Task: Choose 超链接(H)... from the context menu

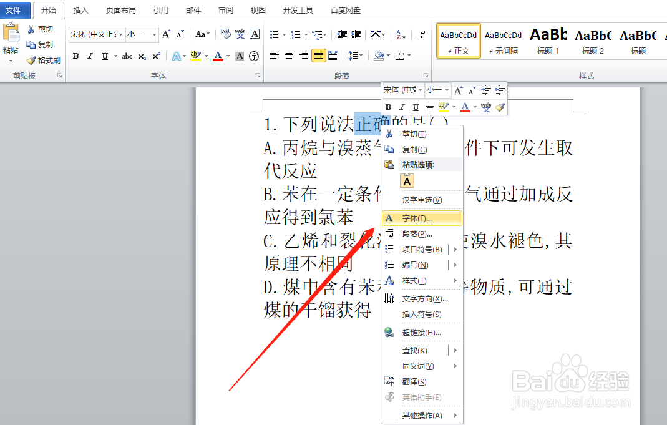Action: (x=422, y=333)
